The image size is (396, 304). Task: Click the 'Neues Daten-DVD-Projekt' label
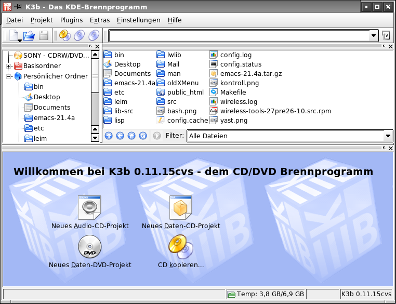click(90, 265)
